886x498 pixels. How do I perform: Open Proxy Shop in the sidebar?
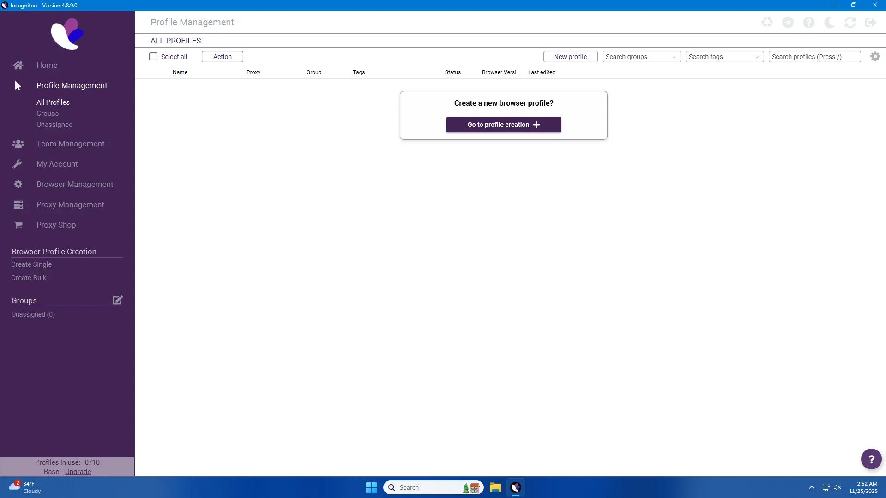tap(56, 225)
